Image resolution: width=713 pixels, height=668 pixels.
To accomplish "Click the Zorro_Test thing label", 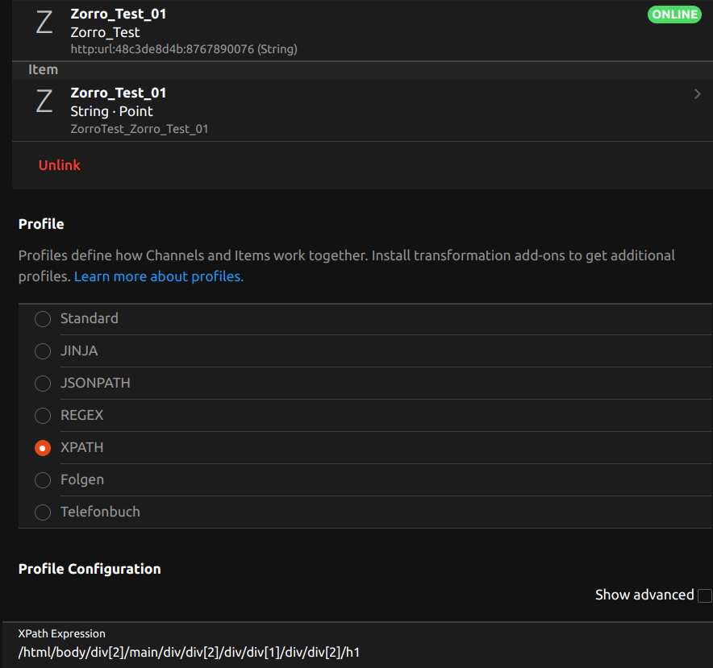I will pyautogui.click(x=105, y=33).
